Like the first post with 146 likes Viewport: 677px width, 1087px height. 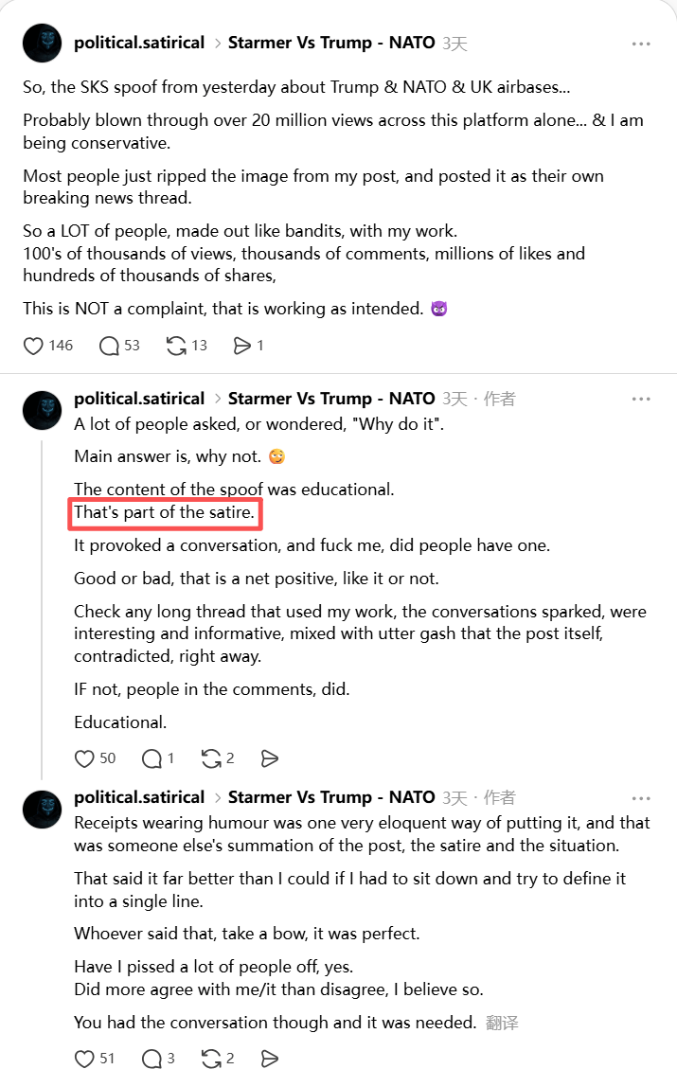(34, 346)
